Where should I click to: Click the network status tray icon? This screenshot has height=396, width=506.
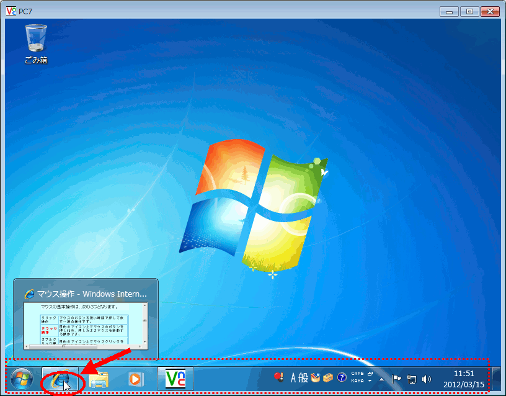point(411,379)
